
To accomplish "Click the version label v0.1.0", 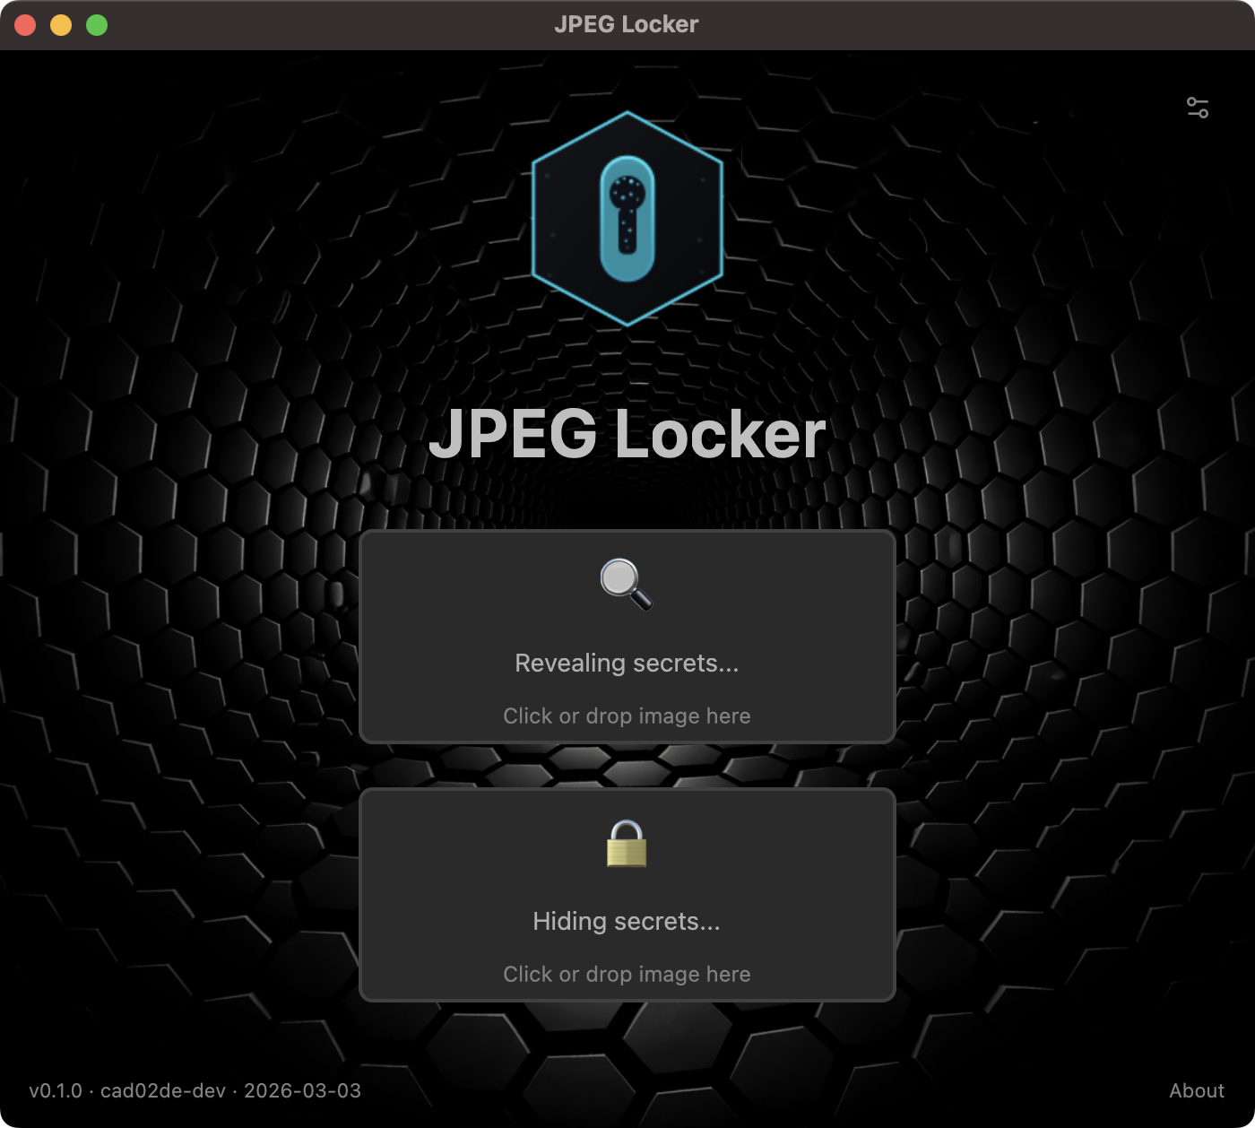I will pyautogui.click(x=53, y=1090).
